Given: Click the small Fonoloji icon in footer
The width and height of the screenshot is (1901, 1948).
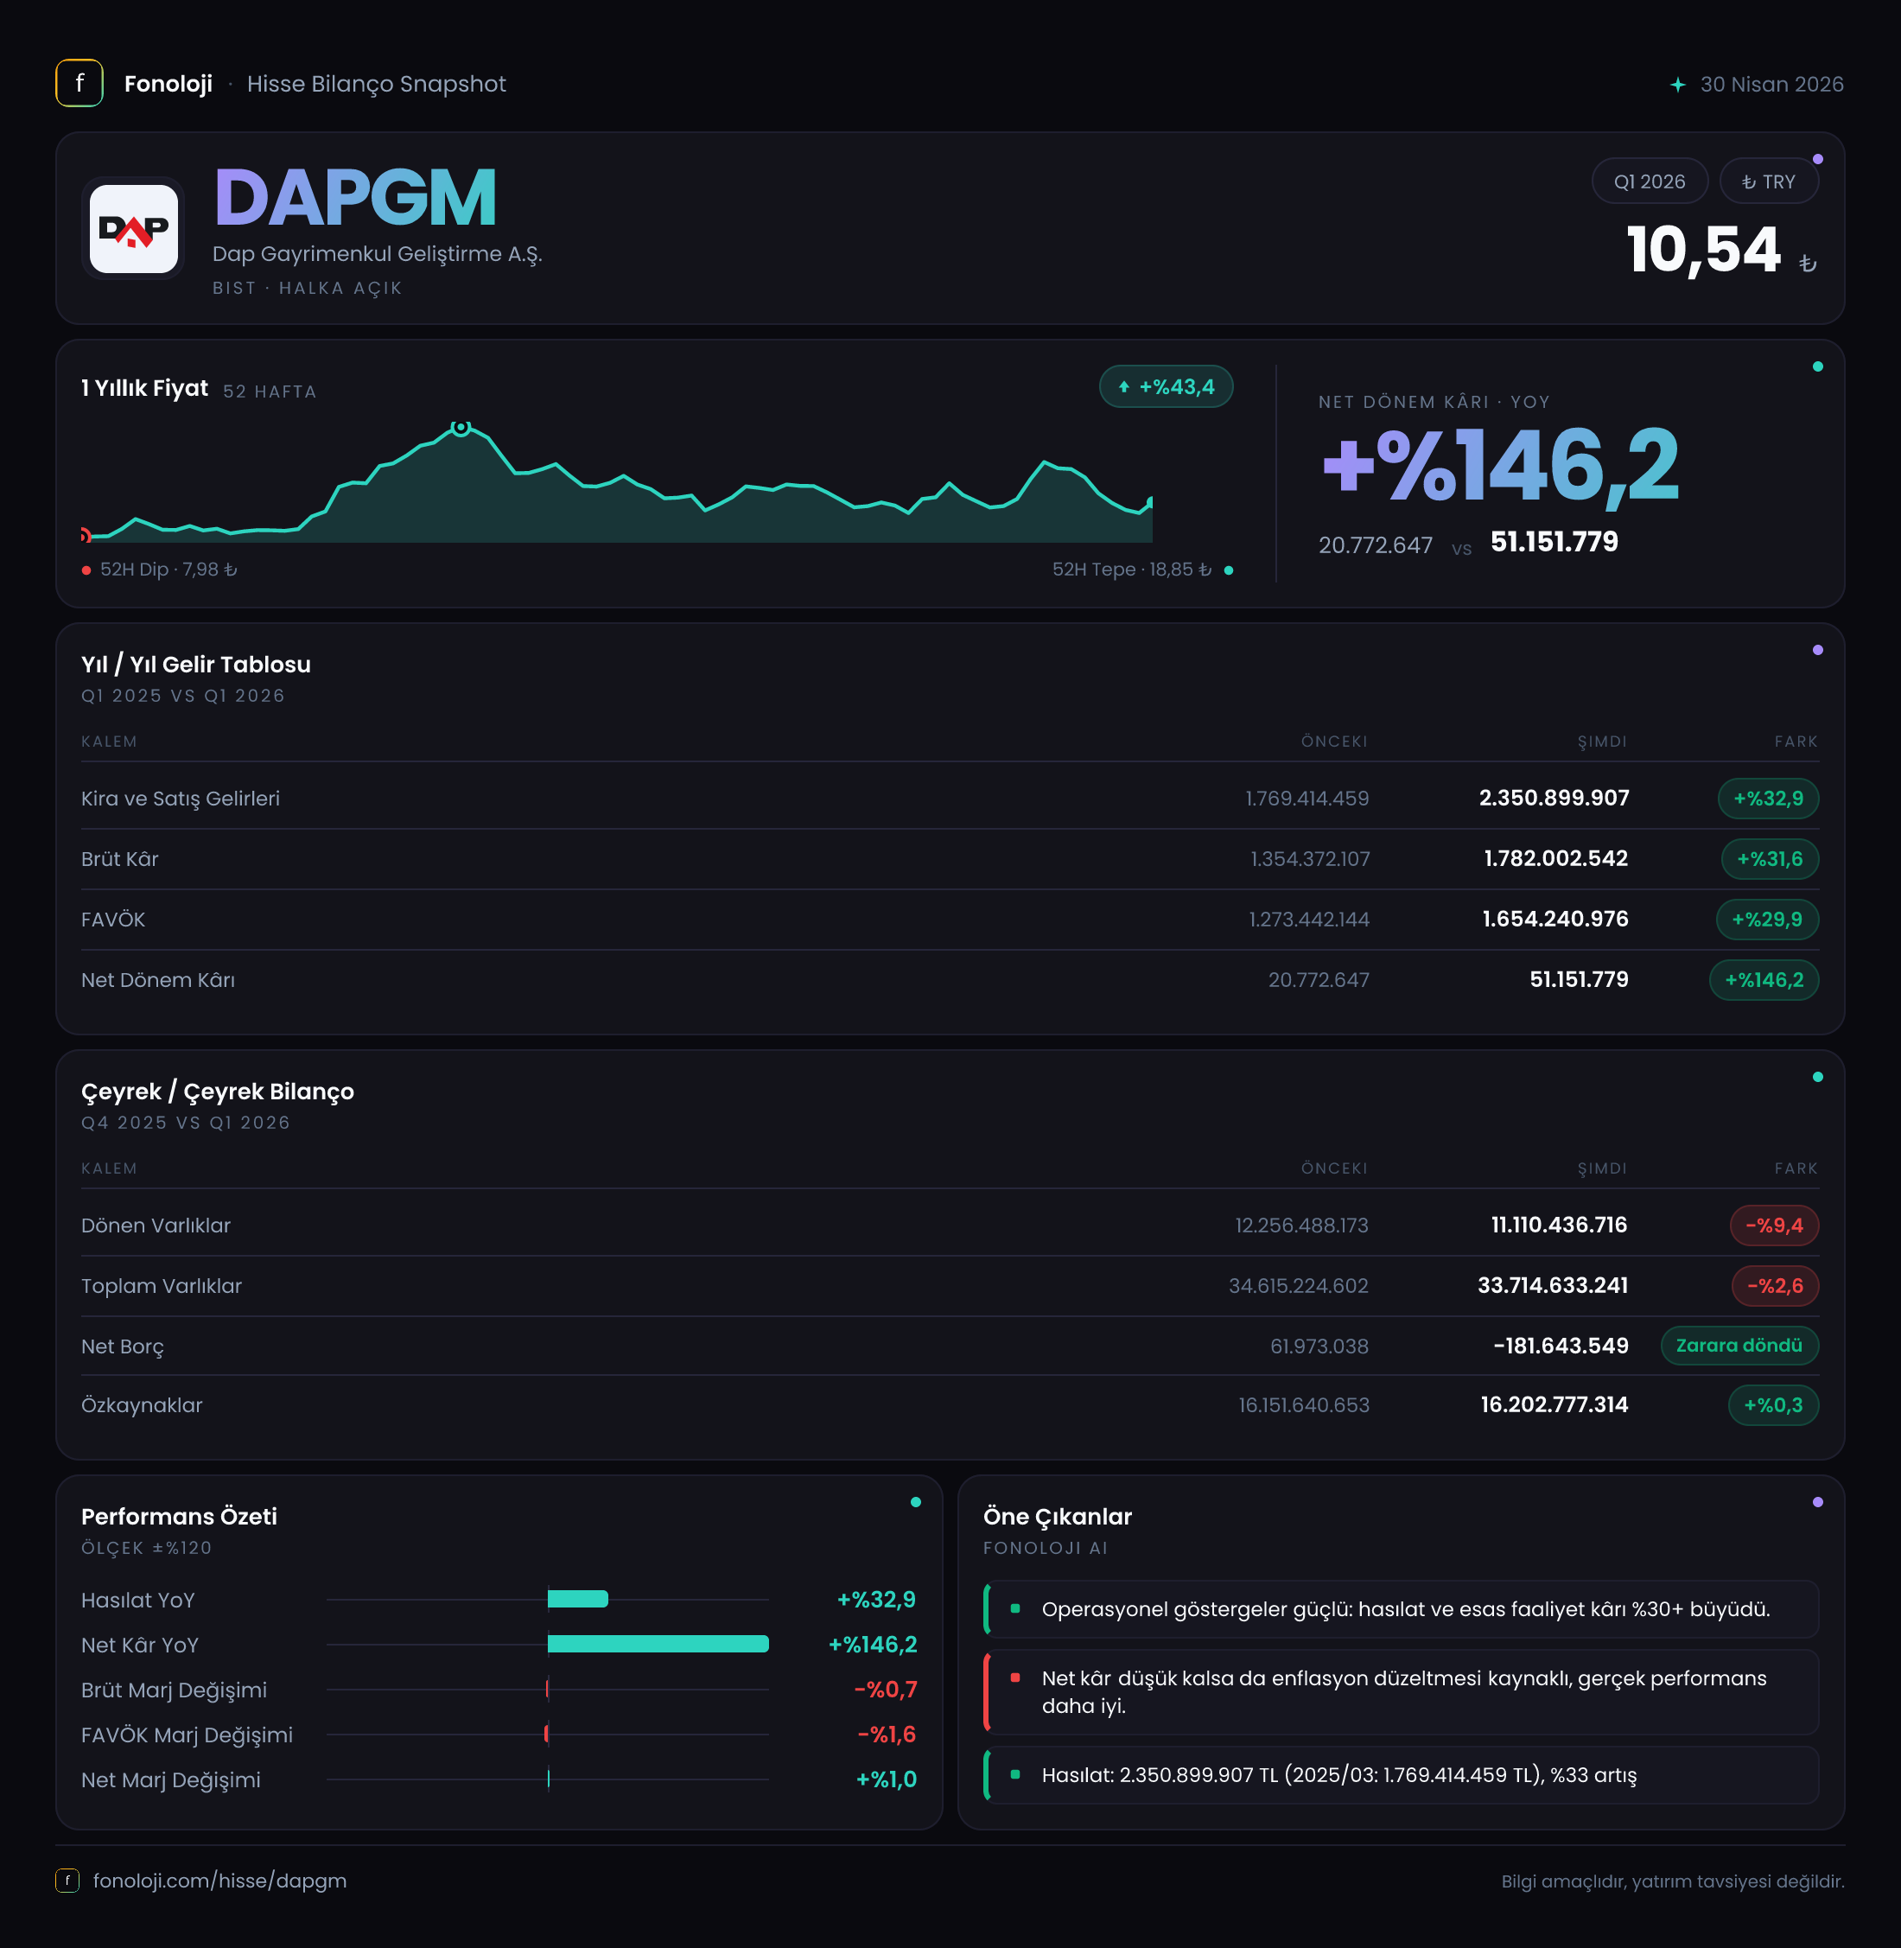Looking at the screenshot, I should 67,1880.
